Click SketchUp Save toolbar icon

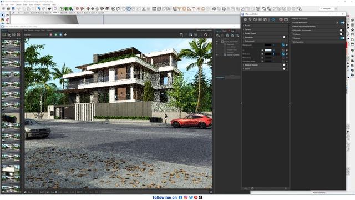pos(13,9)
